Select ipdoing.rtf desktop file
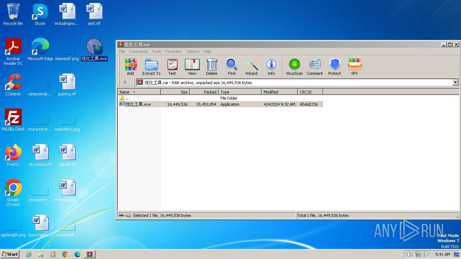This screenshot has height=259, width=461. click(67, 85)
